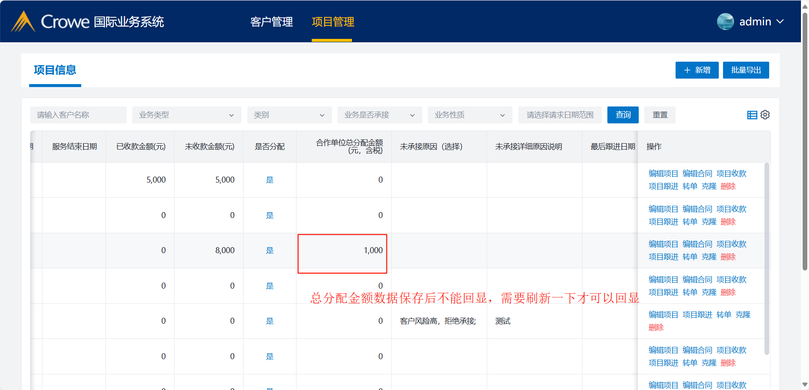809x390 pixels.
Task: Switch to the 客户管理 menu
Action: (272, 22)
